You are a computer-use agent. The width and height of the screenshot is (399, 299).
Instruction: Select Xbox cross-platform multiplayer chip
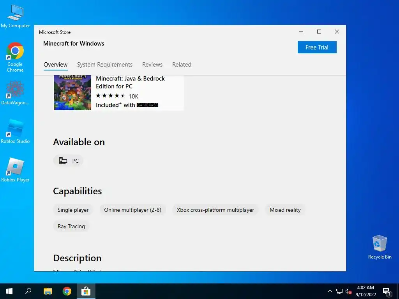(215, 210)
